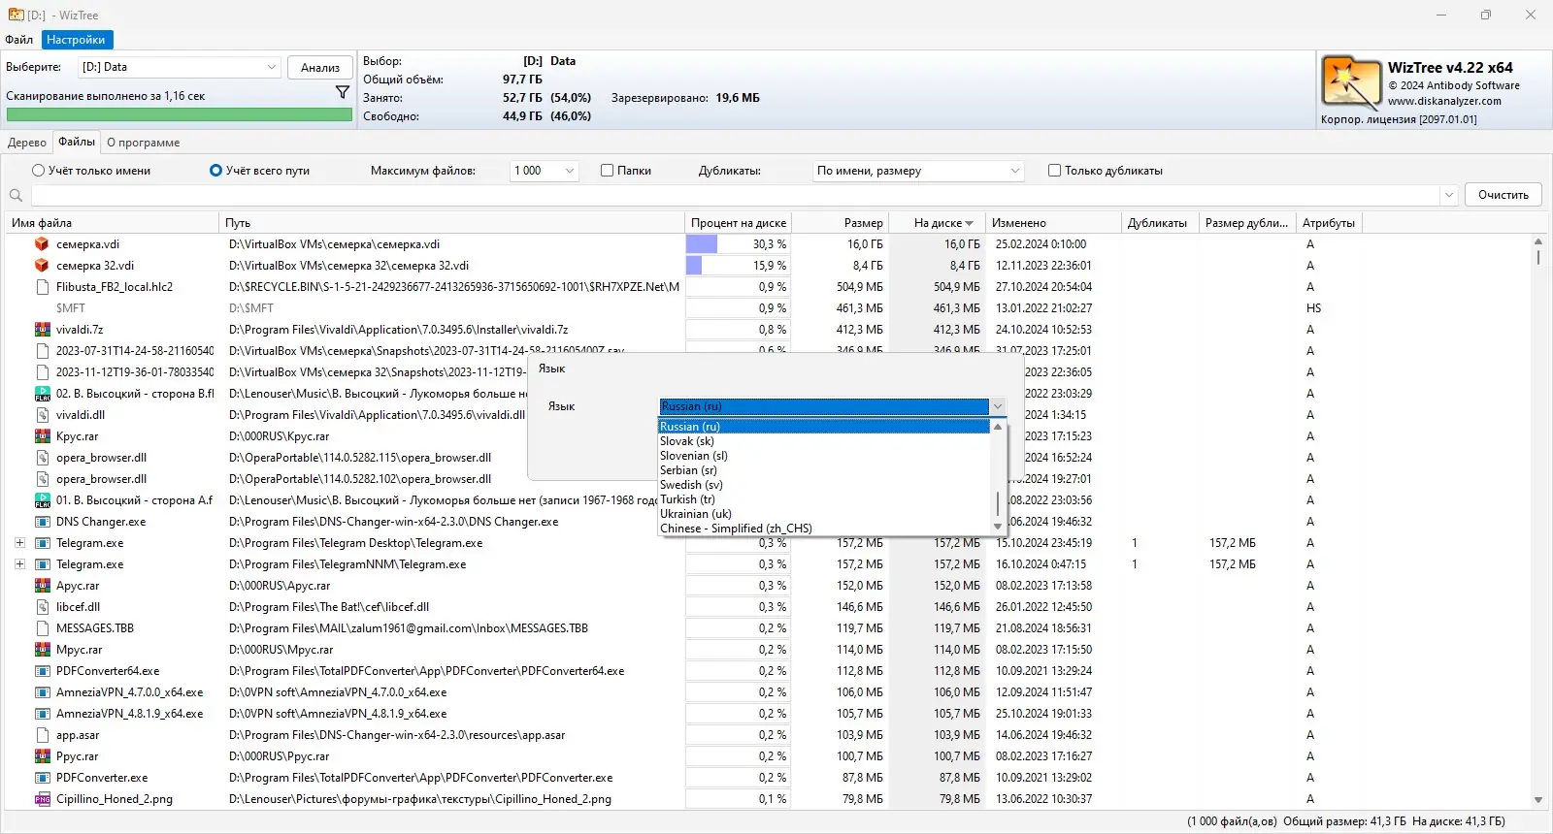Screen dimensions: 1553x834
Task: Open the 'Настройки' menu
Action: click(76, 40)
